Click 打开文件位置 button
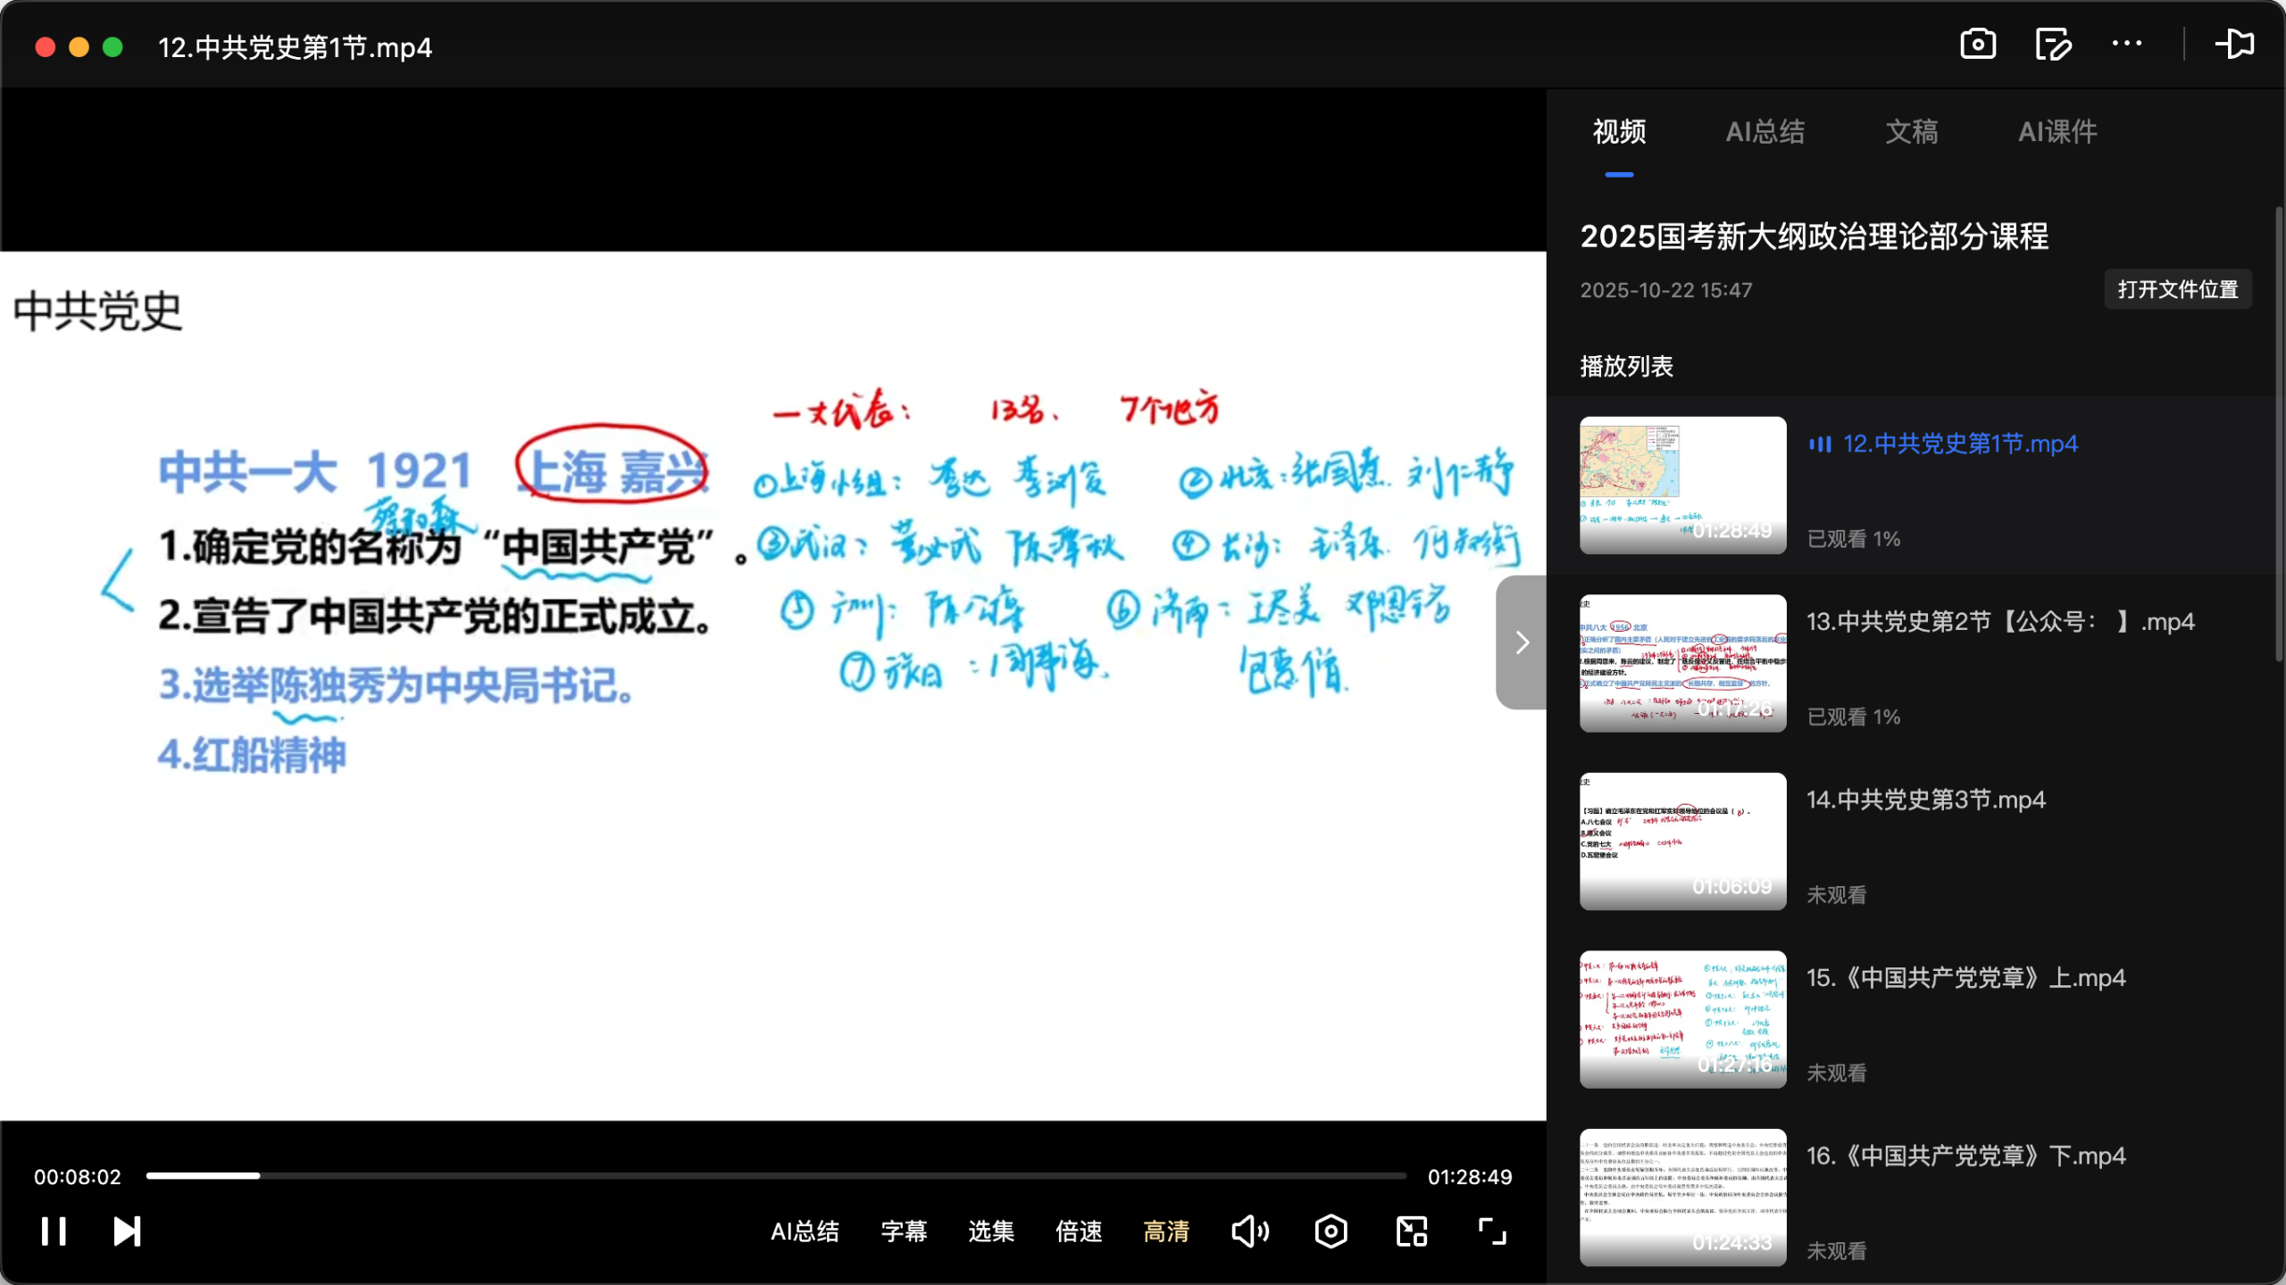 tap(2177, 289)
